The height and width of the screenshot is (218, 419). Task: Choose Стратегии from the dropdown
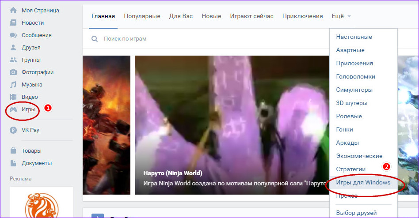(x=351, y=169)
